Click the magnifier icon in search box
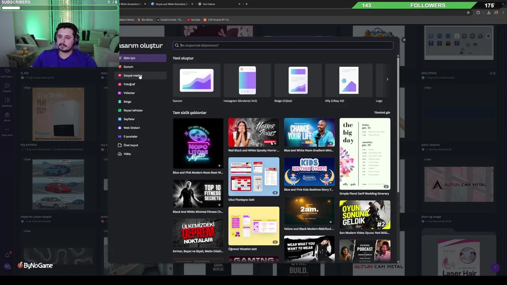This screenshot has height=285, width=507. [x=177, y=45]
